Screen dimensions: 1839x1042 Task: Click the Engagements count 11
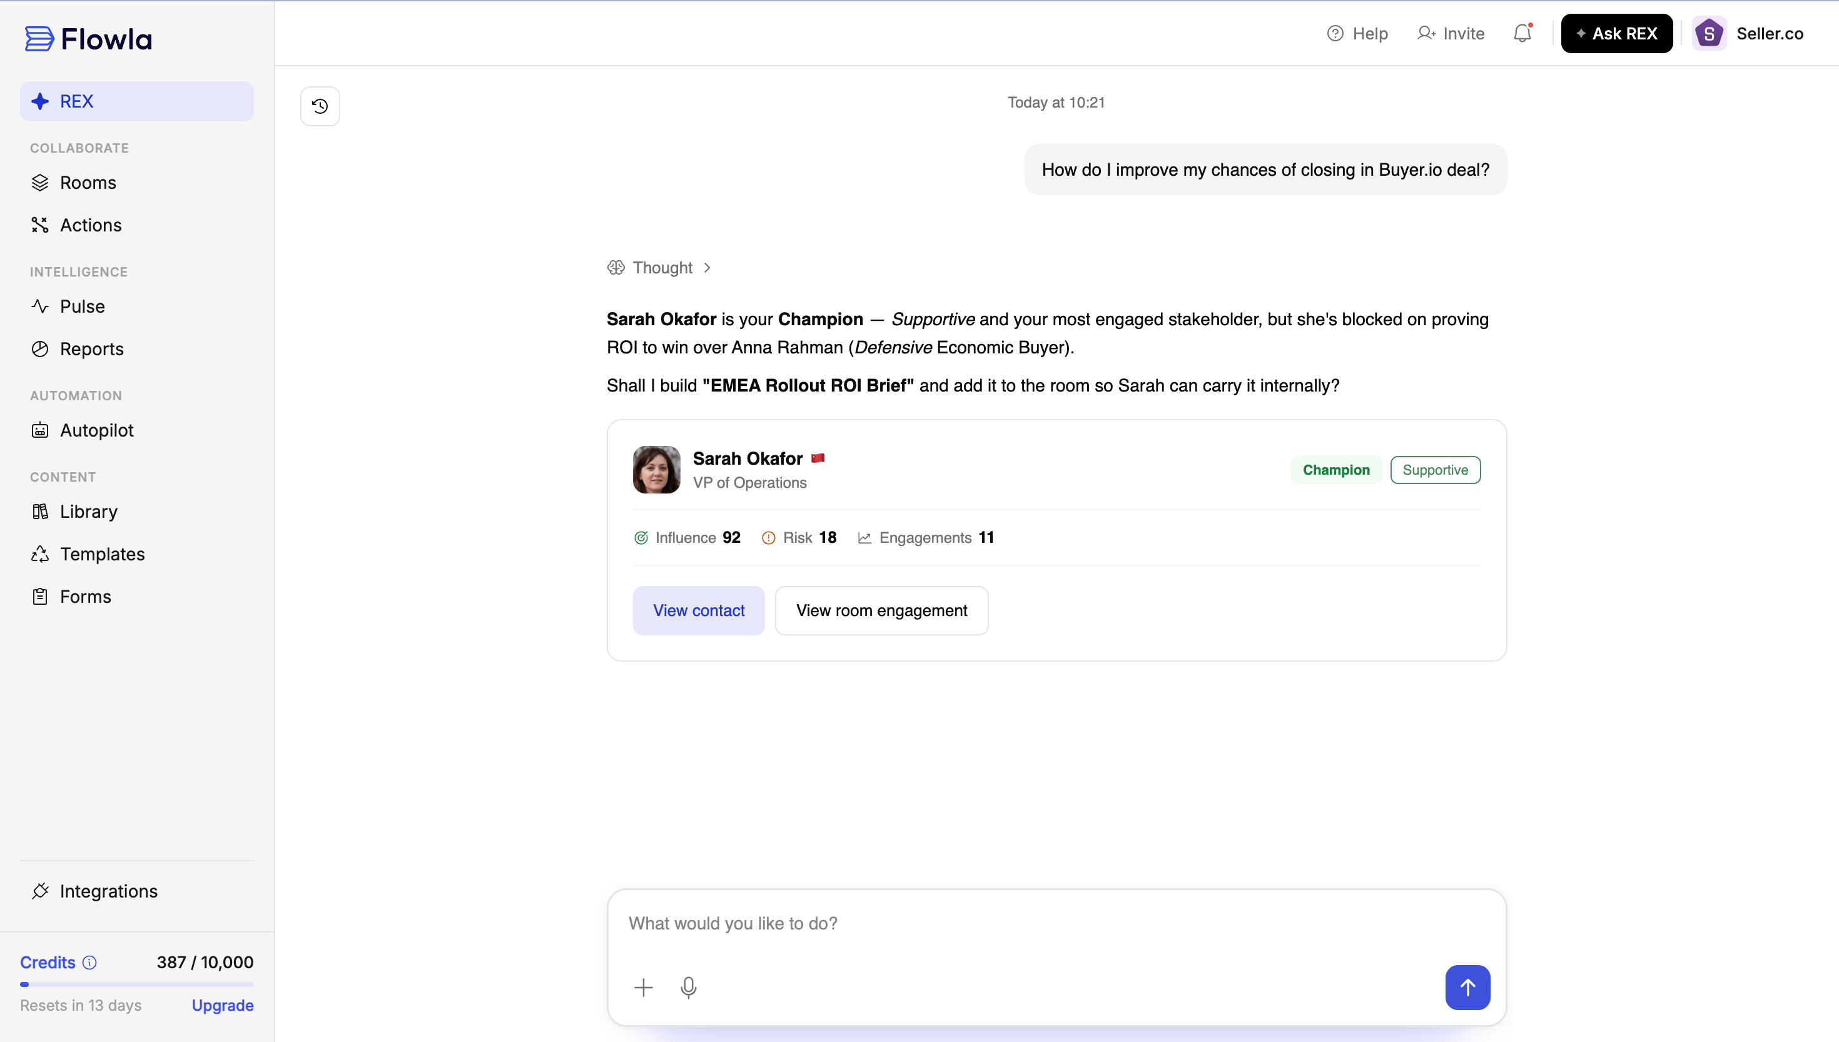(x=986, y=537)
